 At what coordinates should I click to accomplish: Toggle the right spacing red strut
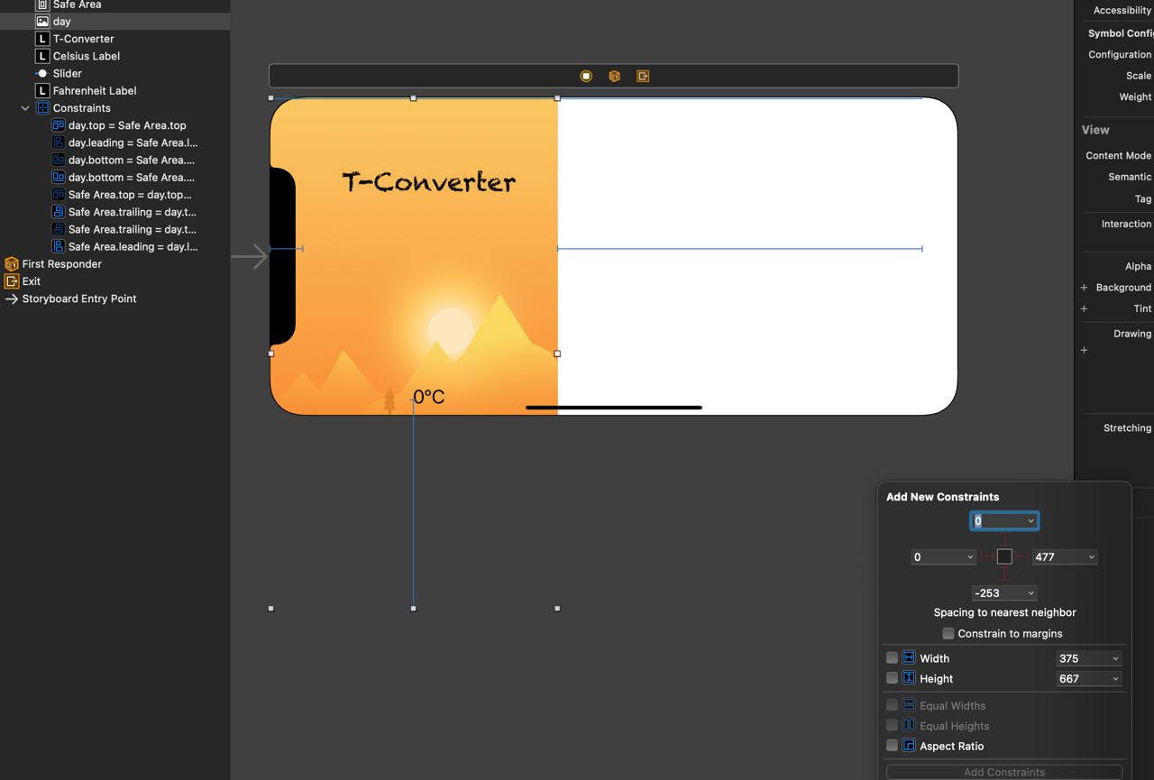(x=1021, y=556)
